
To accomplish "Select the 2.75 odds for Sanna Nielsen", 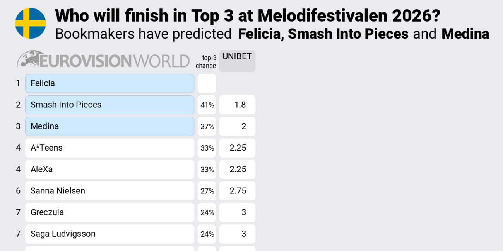I will click(237, 191).
